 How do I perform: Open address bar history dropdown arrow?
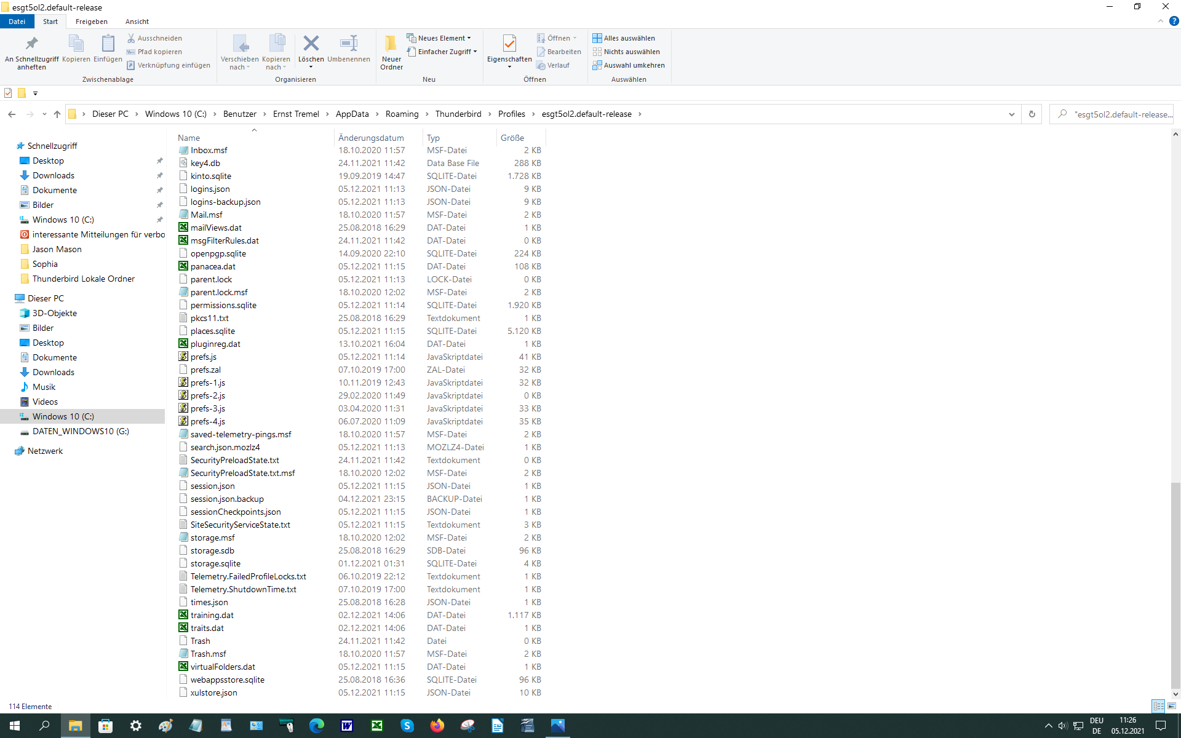pyautogui.click(x=1011, y=114)
